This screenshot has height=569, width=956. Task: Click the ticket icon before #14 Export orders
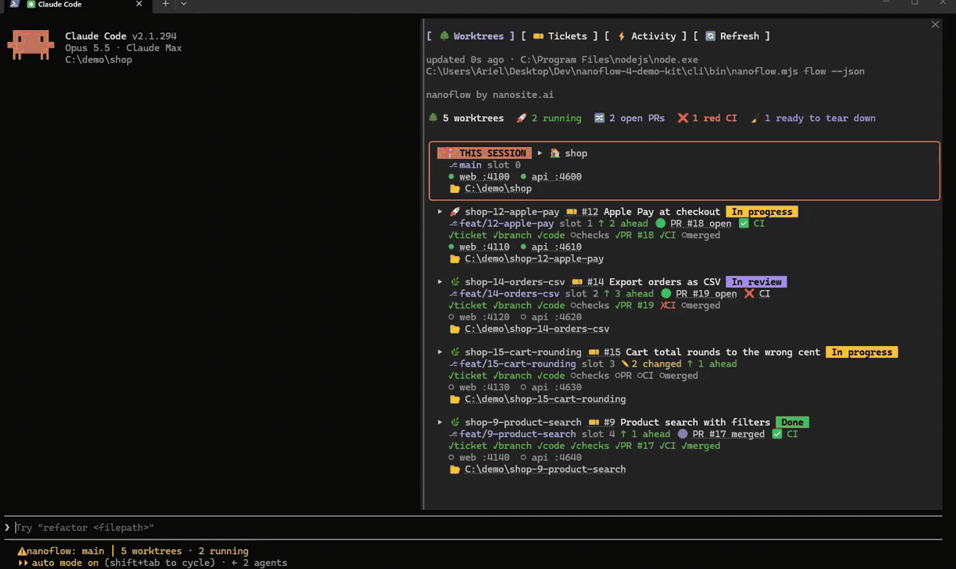[577, 282]
